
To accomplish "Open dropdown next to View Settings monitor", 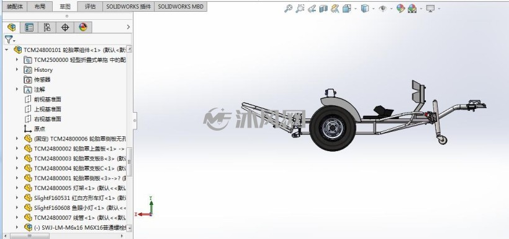I will 439,9.
